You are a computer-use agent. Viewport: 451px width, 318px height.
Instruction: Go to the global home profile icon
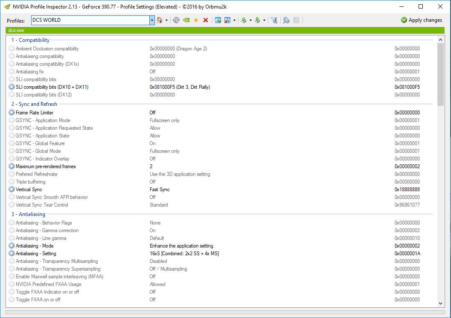[x=160, y=20]
